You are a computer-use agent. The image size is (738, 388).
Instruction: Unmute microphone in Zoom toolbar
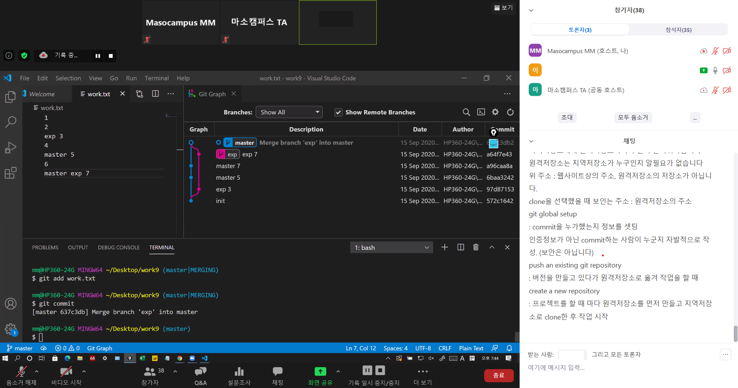point(21,375)
